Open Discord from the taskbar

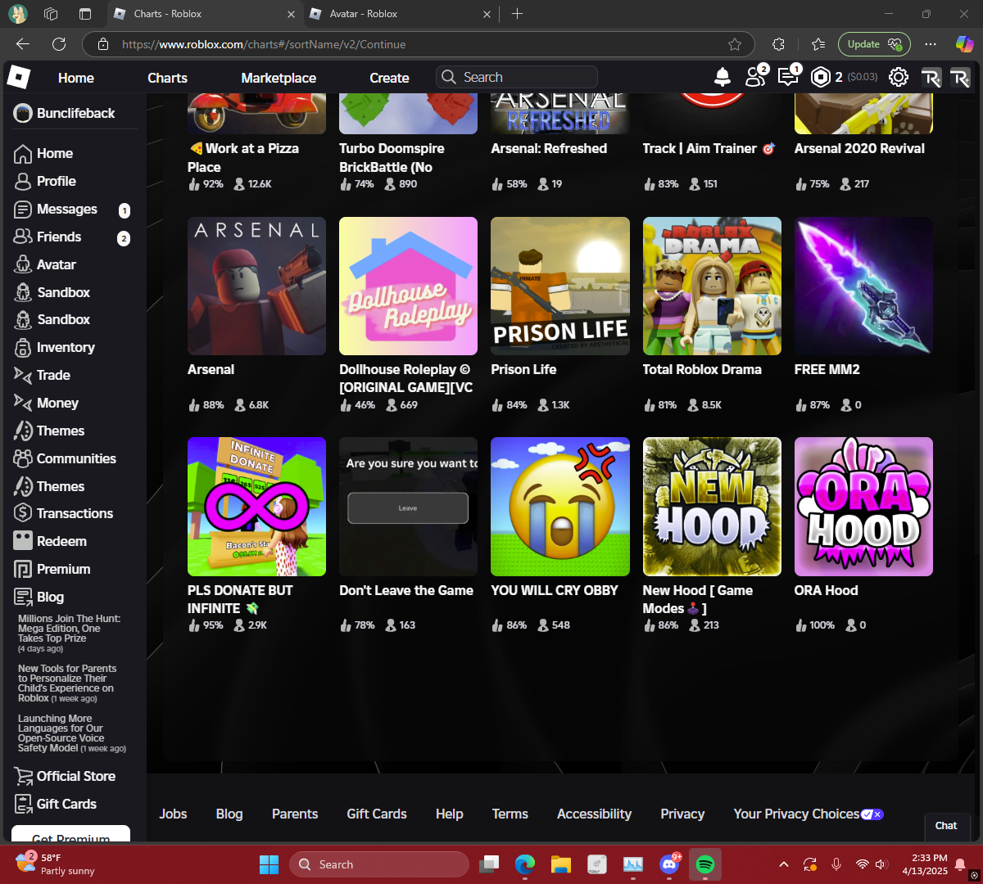coord(669,864)
